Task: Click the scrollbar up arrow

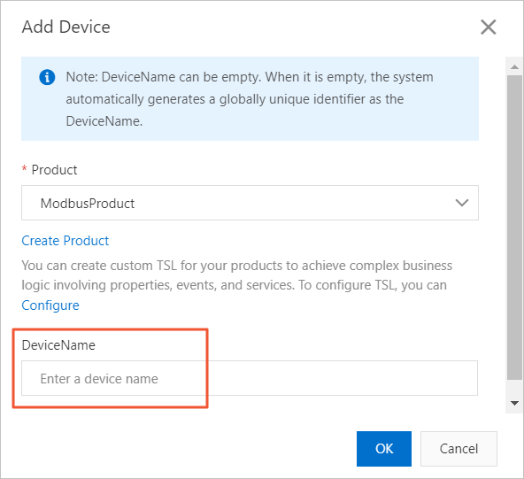Action: click(x=514, y=67)
